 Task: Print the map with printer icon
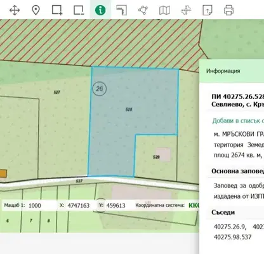point(228,10)
